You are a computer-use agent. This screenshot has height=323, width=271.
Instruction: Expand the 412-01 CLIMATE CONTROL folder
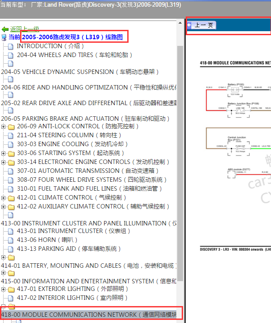[3, 198]
